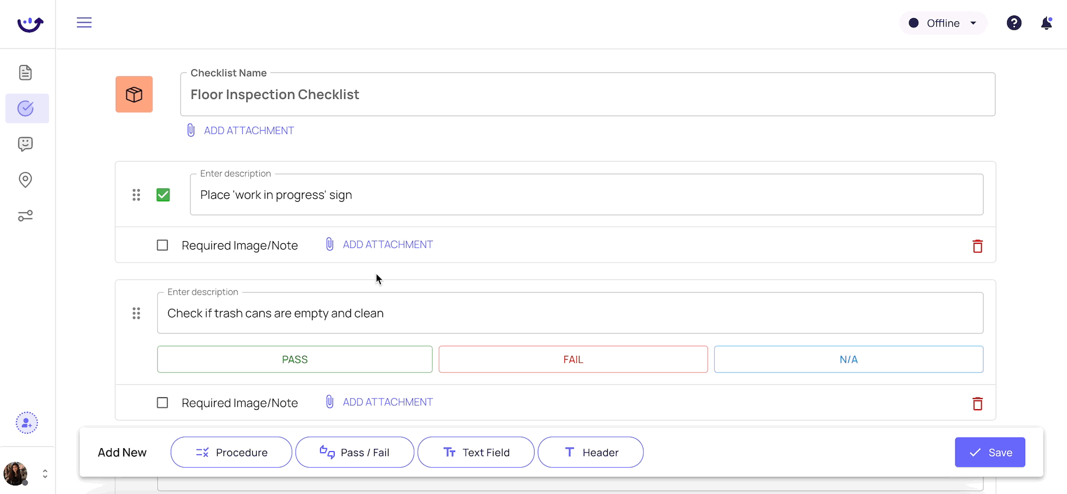1067x494 pixels.
Task: Add a new Header item
Action: (591, 452)
